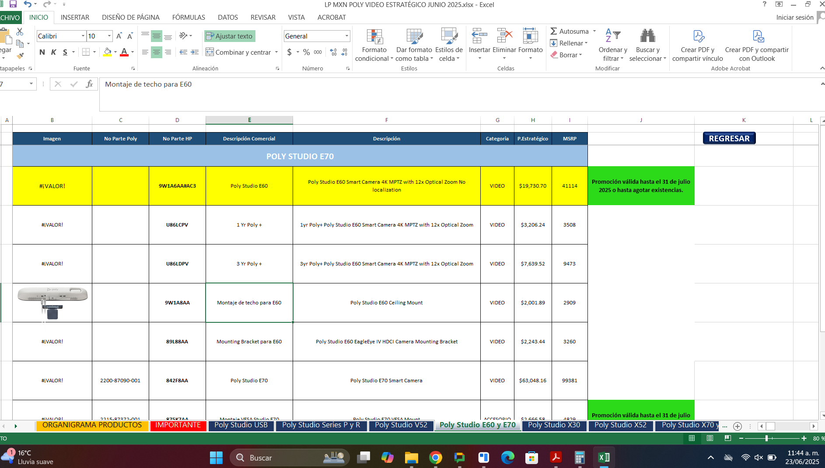Image resolution: width=825 pixels, height=468 pixels.
Task: Adjust the zoom level slider
Action: tap(766, 438)
